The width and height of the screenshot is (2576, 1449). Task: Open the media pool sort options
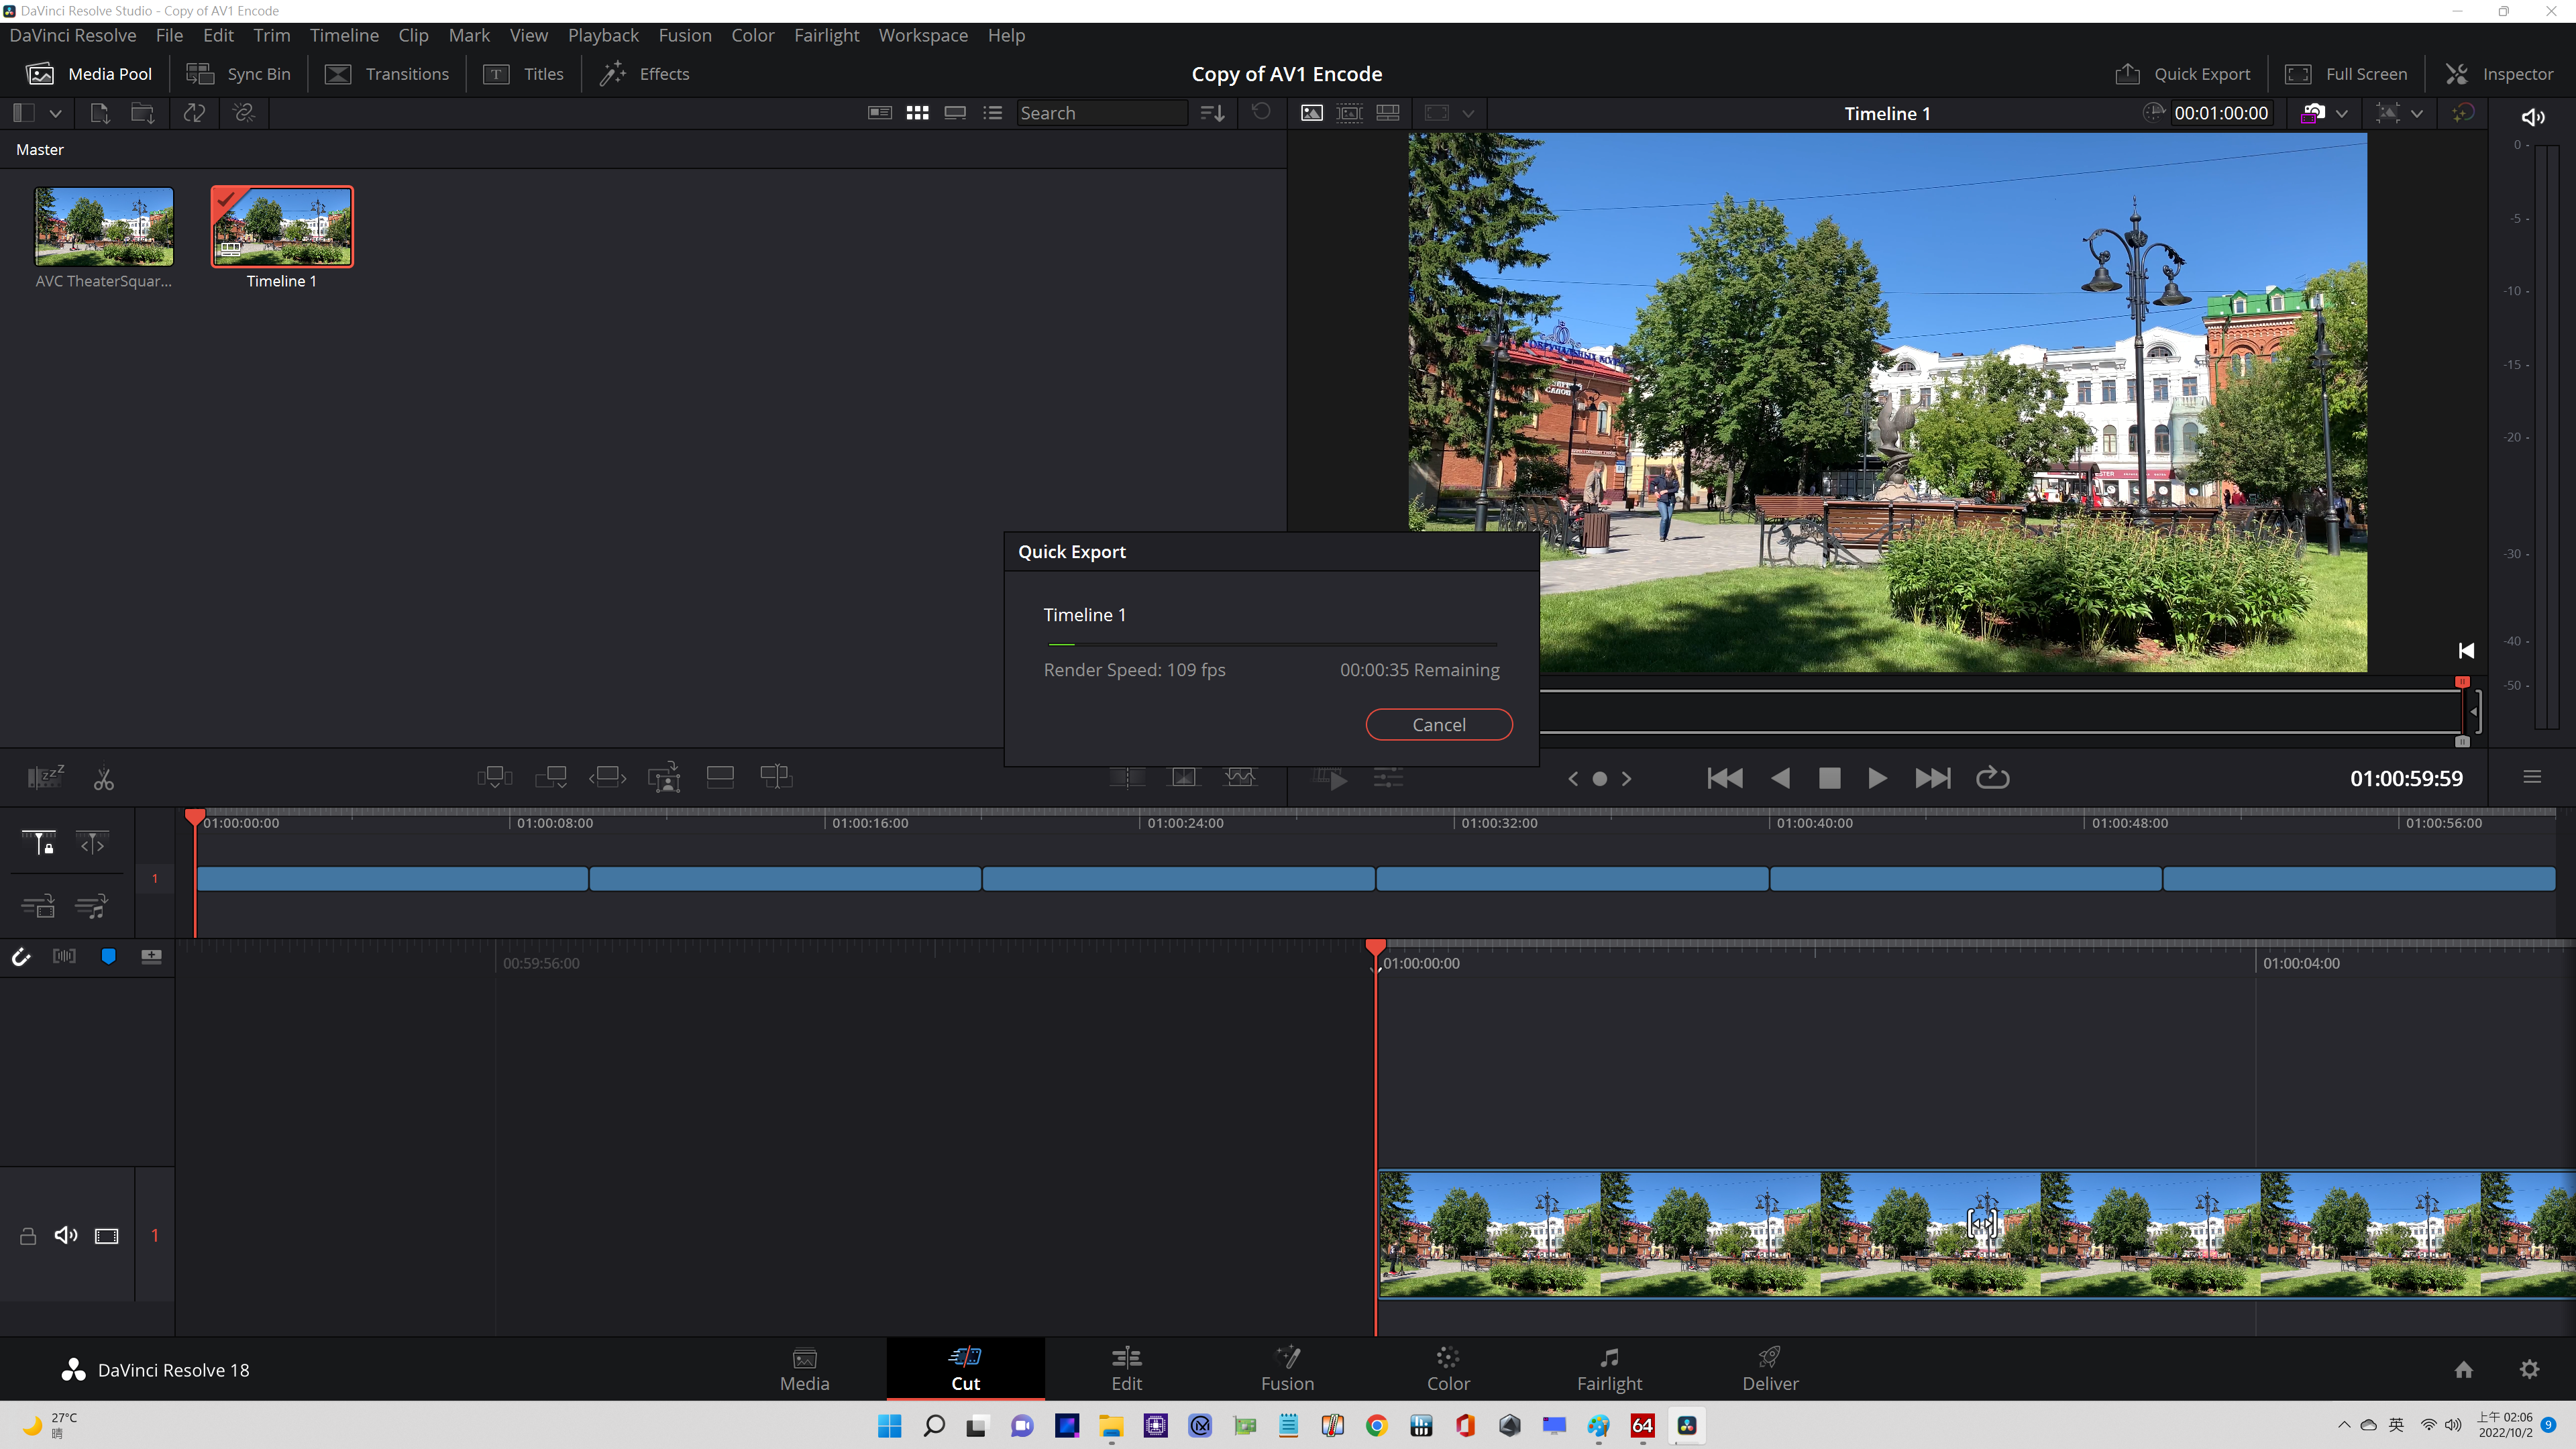tap(1212, 113)
